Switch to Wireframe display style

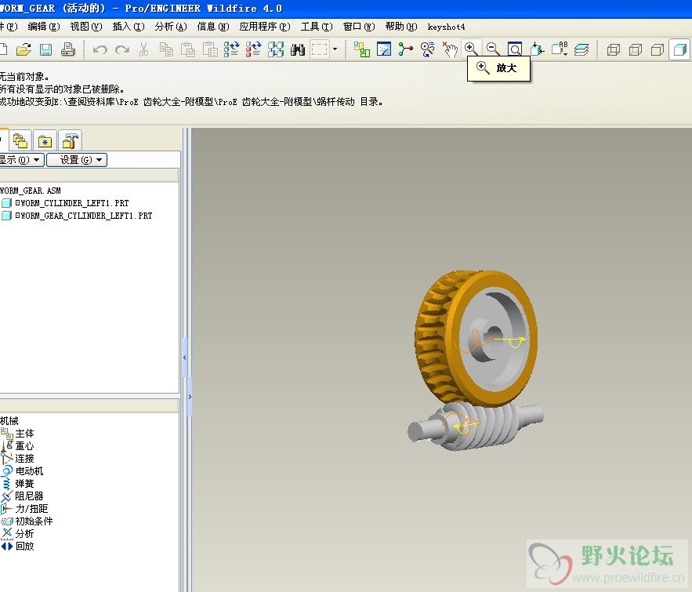pos(614,49)
